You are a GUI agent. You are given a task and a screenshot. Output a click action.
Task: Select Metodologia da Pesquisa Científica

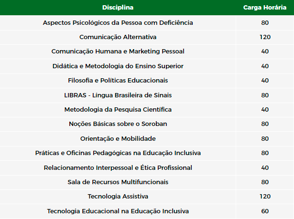click(x=118, y=110)
